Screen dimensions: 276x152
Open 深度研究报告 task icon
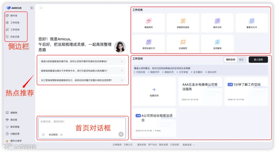[183, 21]
